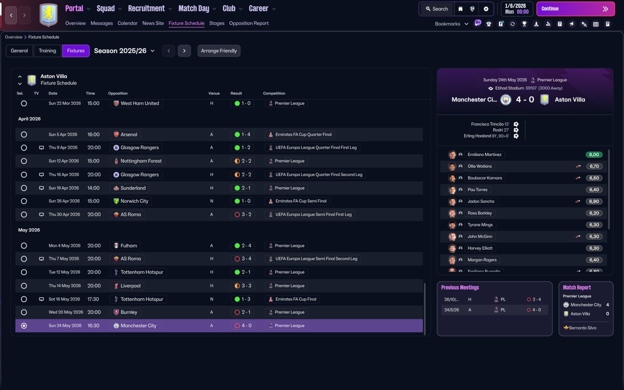Open the Squad dropdown menu
Viewport: 624px width, 390px height.
point(109,8)
